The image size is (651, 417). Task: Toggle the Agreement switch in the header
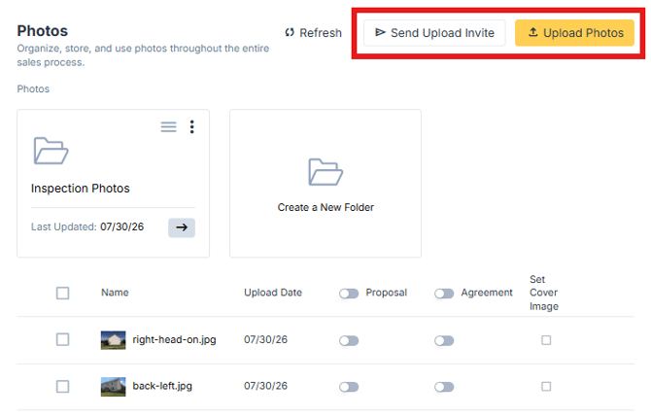[444, 294]
